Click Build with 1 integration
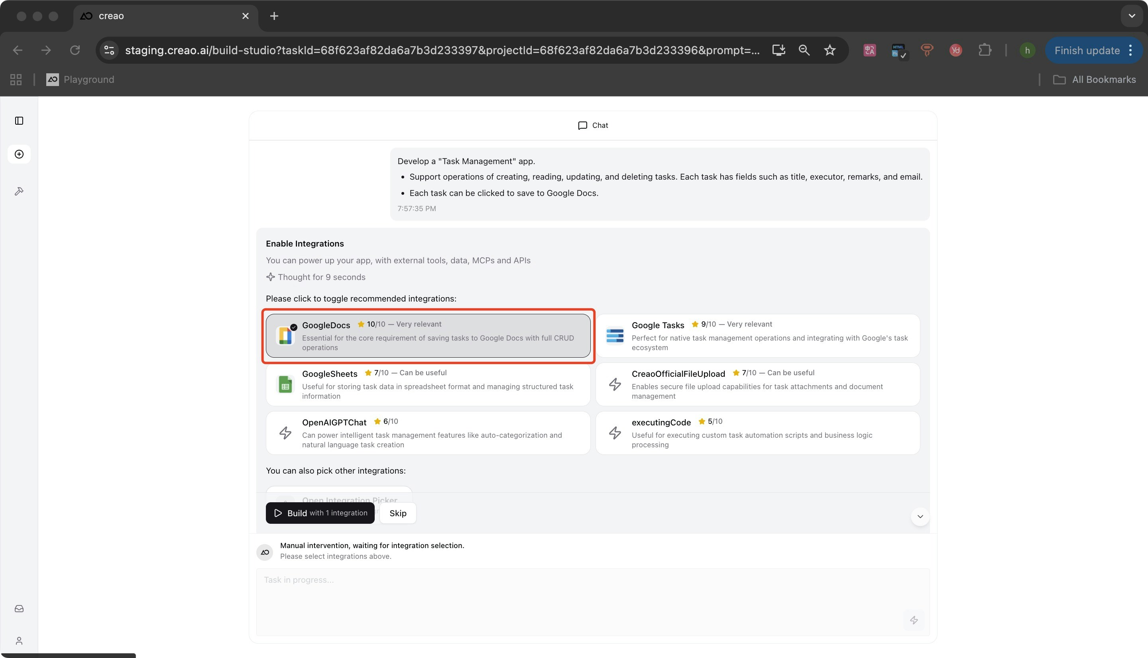Screen dimensions: 1148x658 pyautogui.click(x=320, y=513)
